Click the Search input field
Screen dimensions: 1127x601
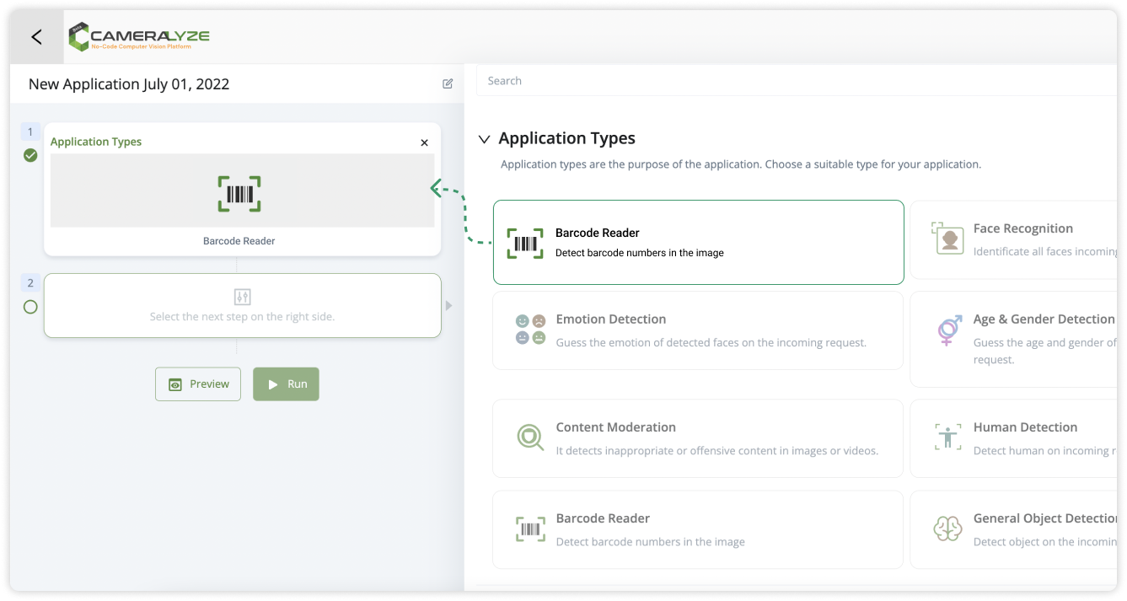pyautogui.click(x=792, y=81)
